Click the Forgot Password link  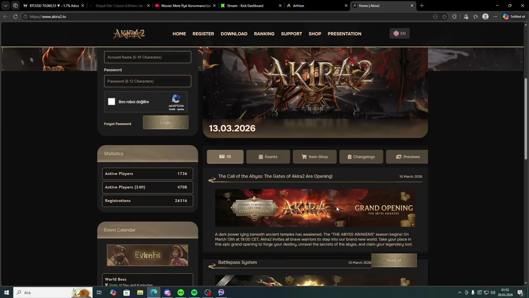pyautogui.click(x=117, y=124)
